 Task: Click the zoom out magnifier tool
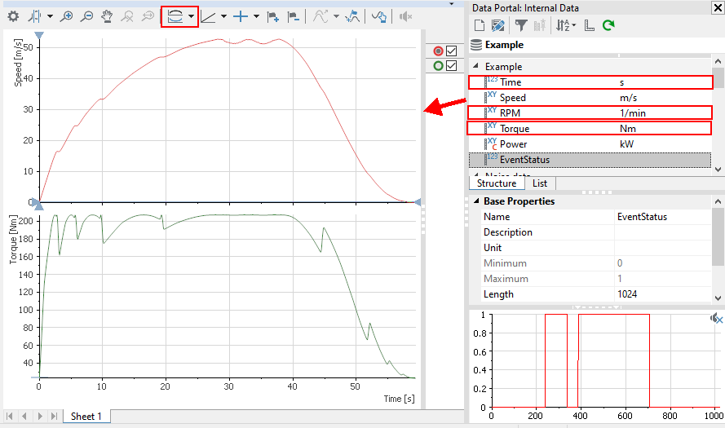point(86,16)
